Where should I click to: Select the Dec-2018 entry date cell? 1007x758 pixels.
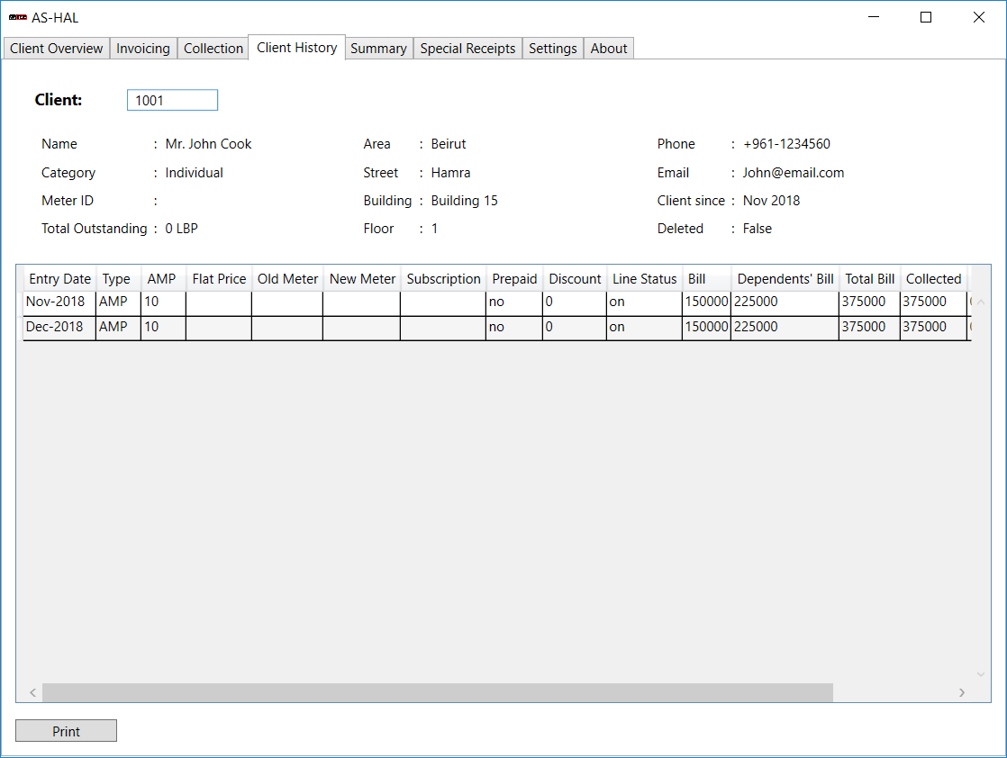tap(59, 327)
